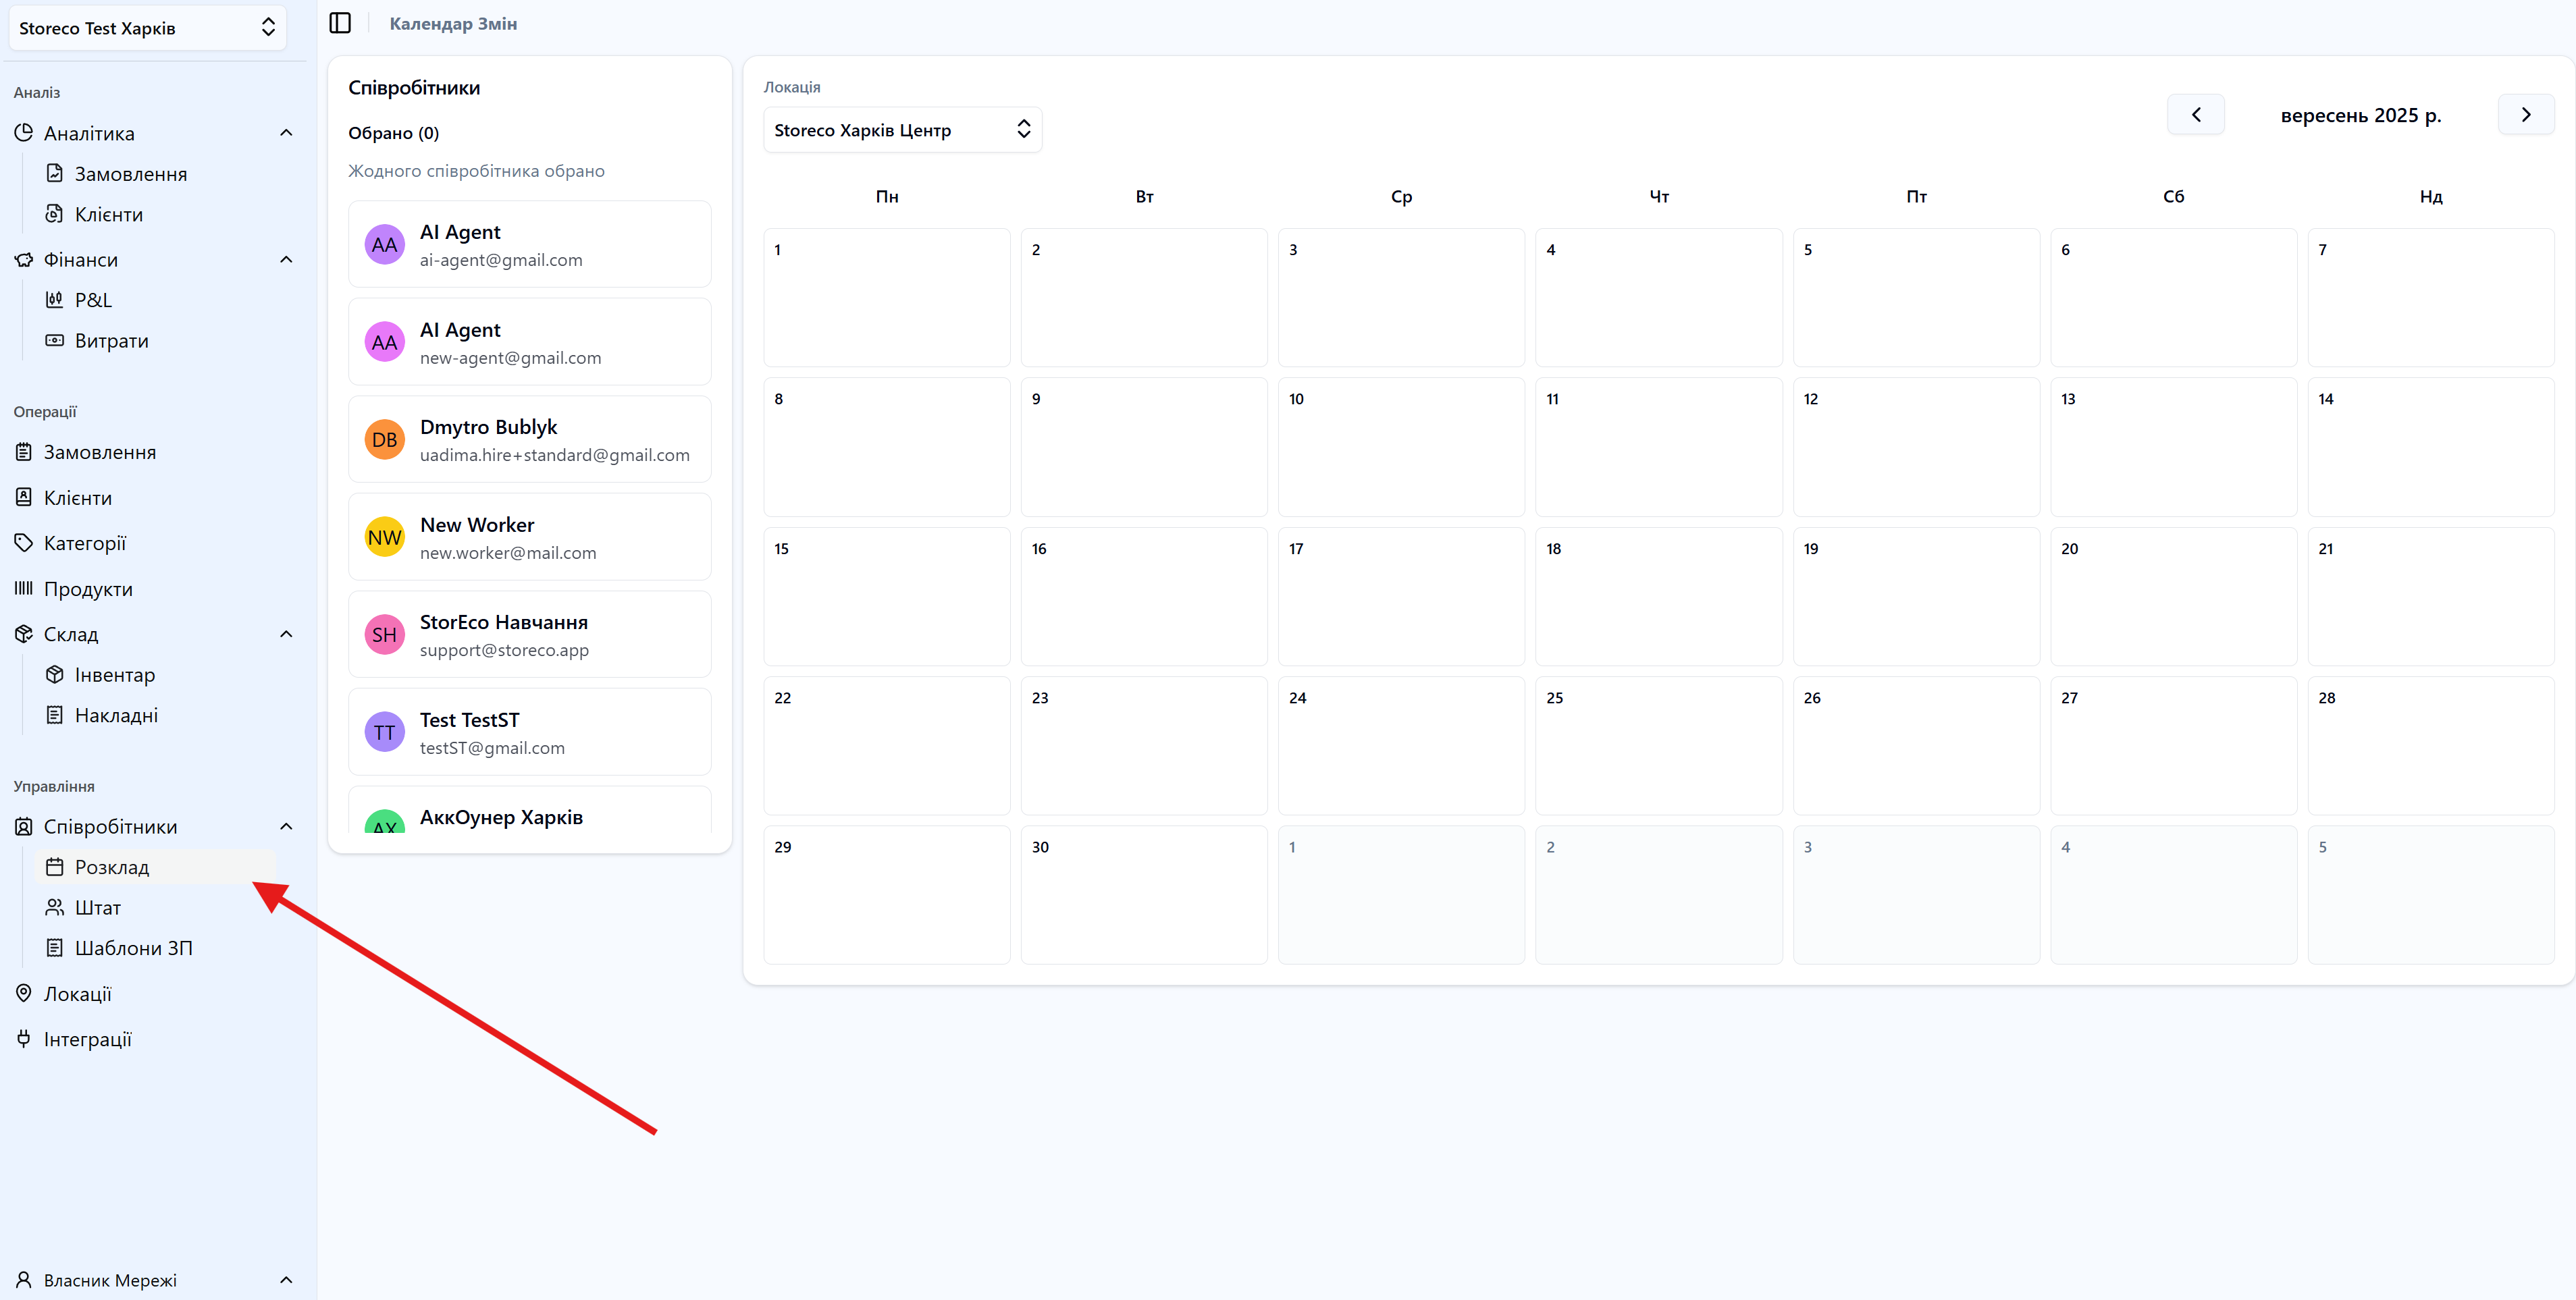Open the Storeco Test Харків network switcher
This screenshot has width=2576, height=1300.
click(x=147, y=28)
